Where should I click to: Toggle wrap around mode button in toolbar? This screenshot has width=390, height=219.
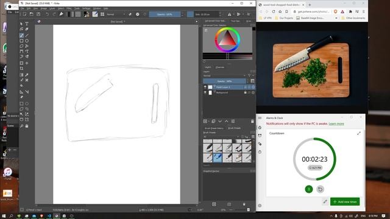(x=248, y=14)
